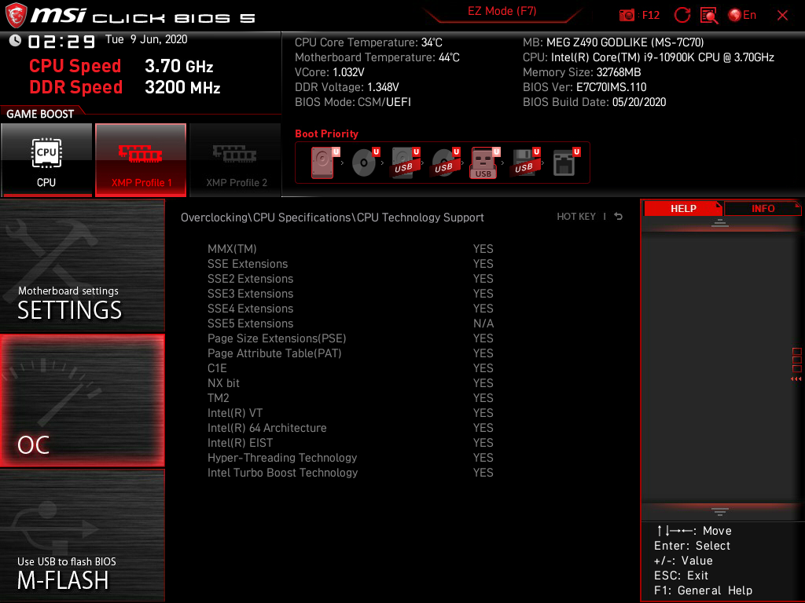Change language via the En globe icon
805x603 pixels.
coord(742,16)
